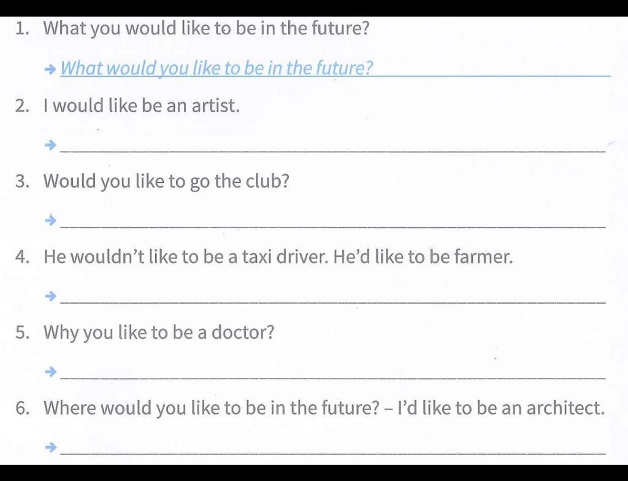Click the question number 4
628x481 pixels.
click(23, 256)
